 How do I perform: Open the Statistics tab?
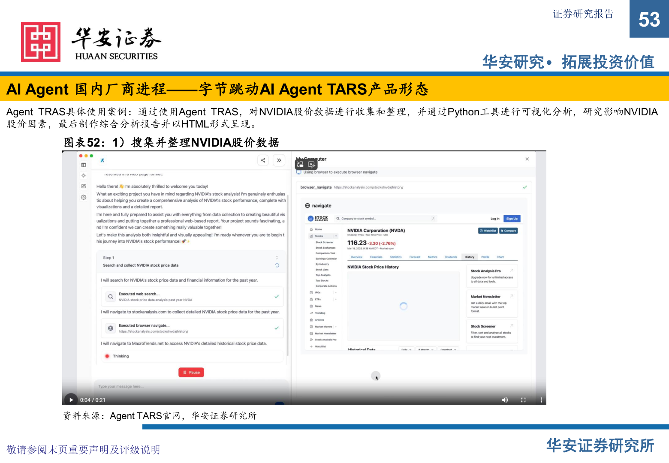click(396, 257)
